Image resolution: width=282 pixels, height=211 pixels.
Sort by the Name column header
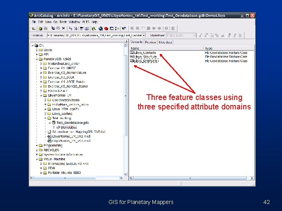coord(166,48)
